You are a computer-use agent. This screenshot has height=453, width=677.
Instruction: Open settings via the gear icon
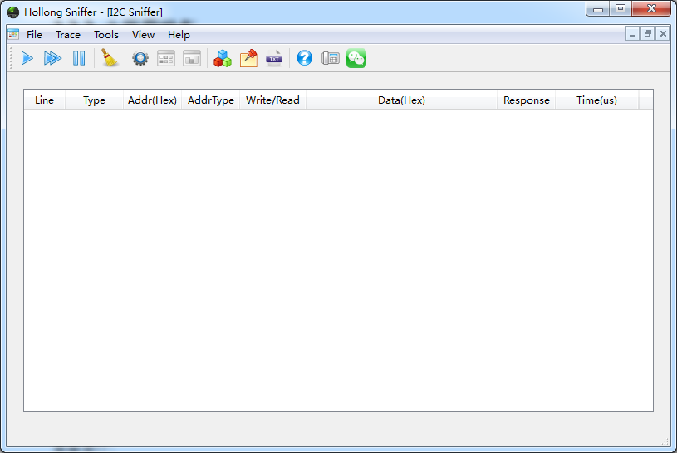pos(140,58)
